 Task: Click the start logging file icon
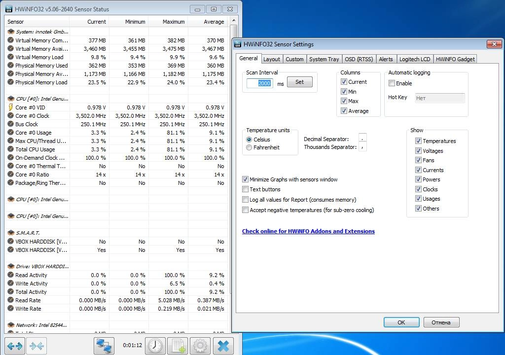tap(178, 346)
